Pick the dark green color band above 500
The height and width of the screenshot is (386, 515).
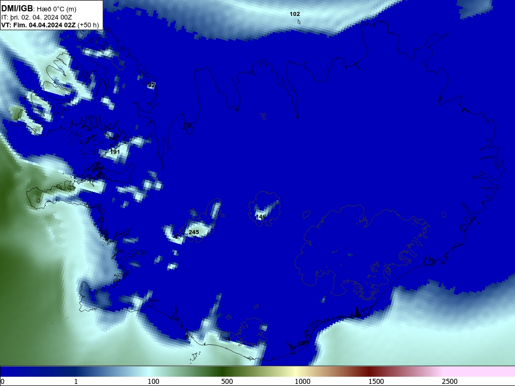pyautogui.click(x=224, y=371)
